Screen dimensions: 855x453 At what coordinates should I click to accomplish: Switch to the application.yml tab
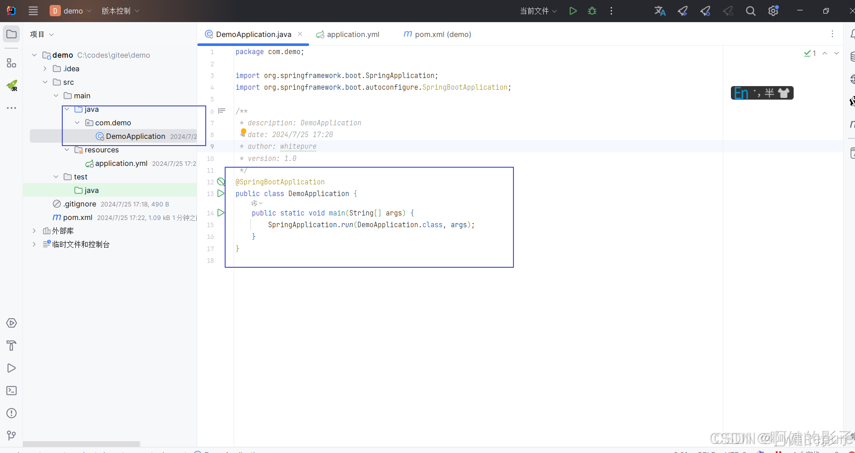click(x=348, y=34)
